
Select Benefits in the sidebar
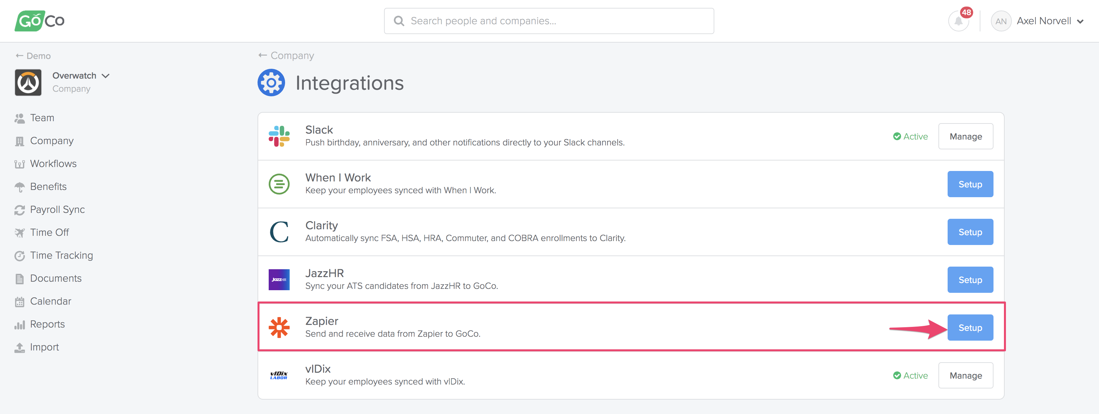pos(48,187)
